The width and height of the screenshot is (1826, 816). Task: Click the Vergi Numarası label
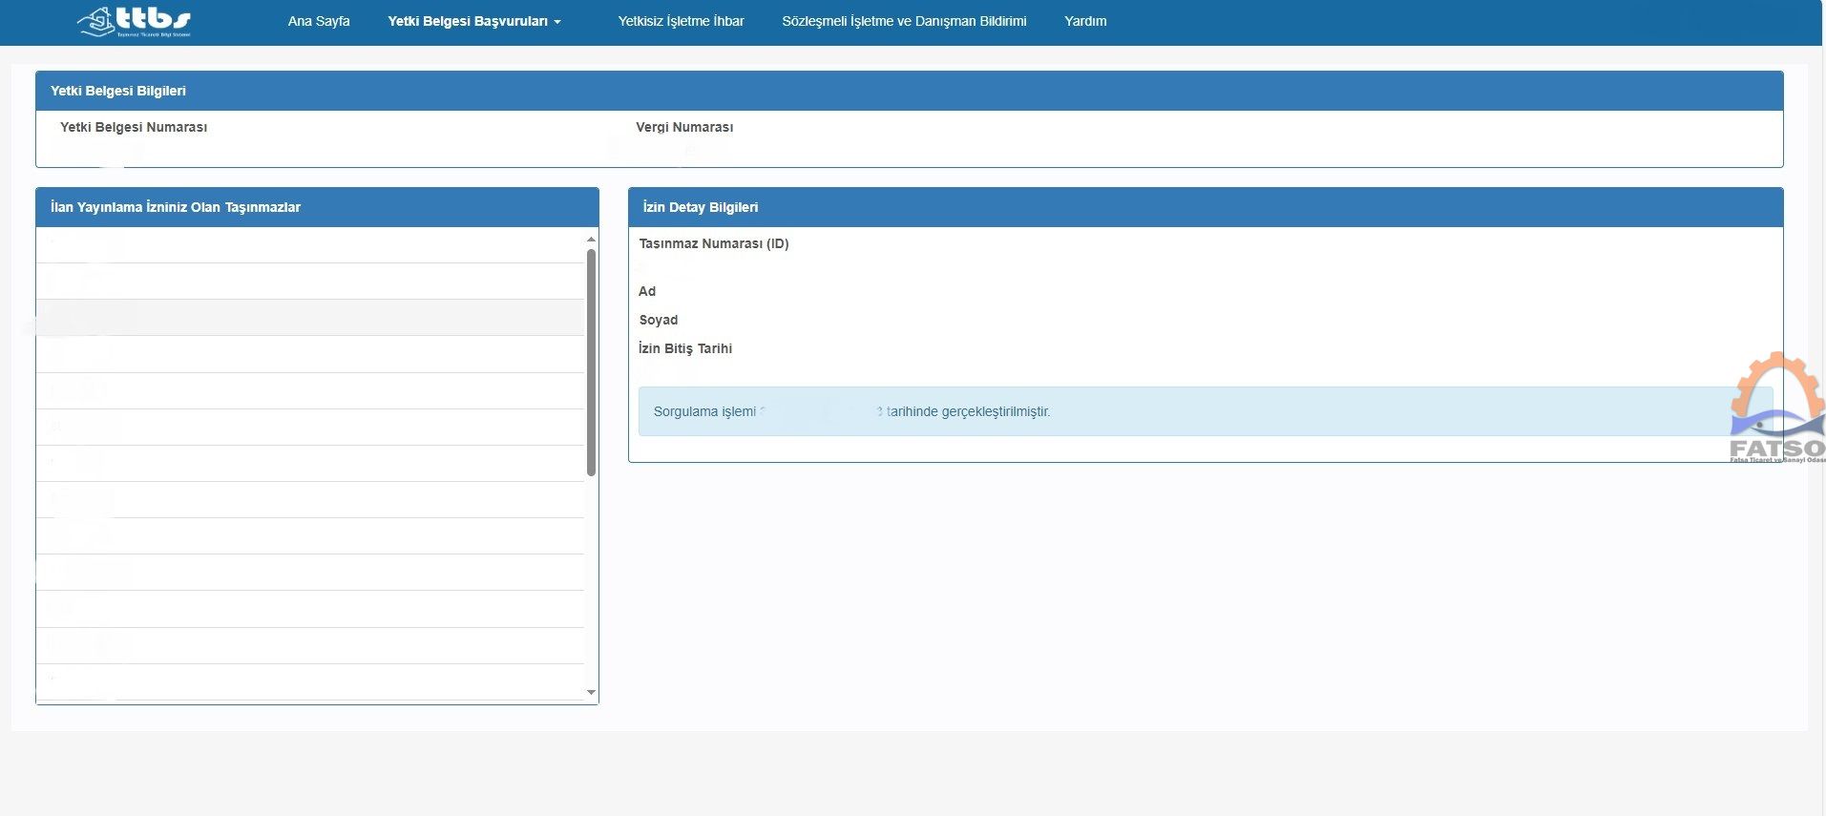684,127
